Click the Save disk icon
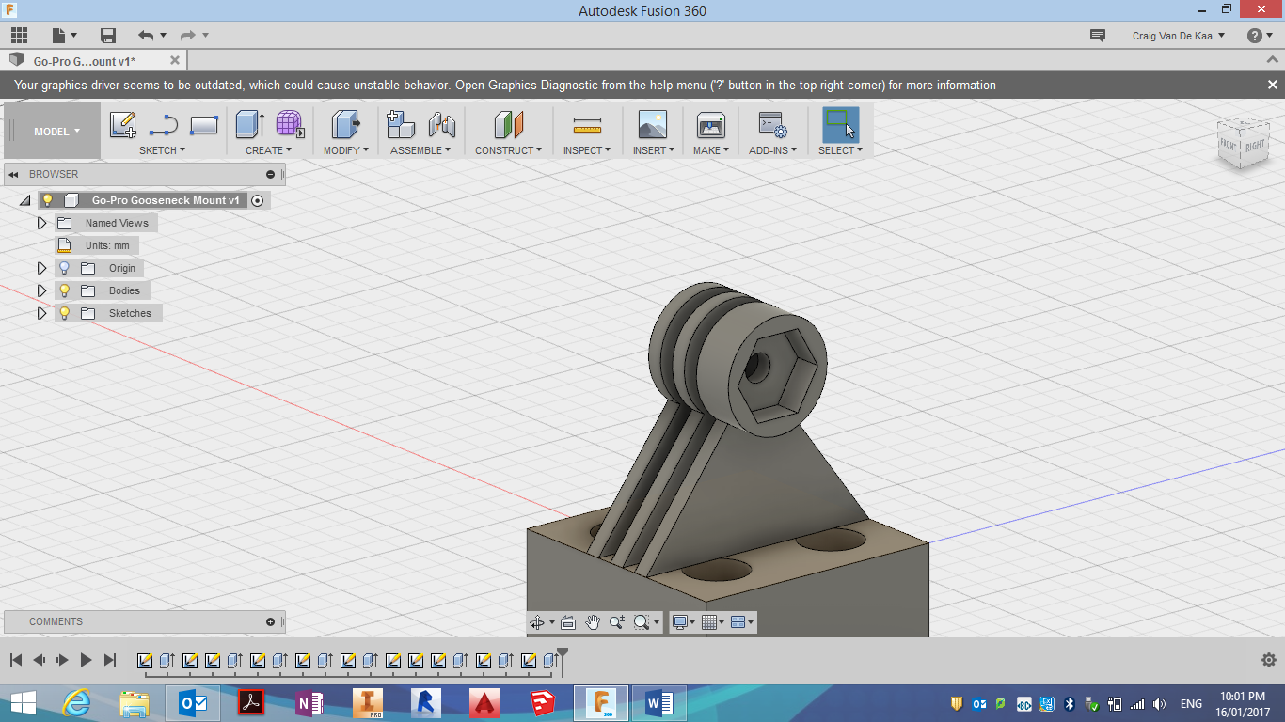Screen dimensions: 1285x722 108,36
